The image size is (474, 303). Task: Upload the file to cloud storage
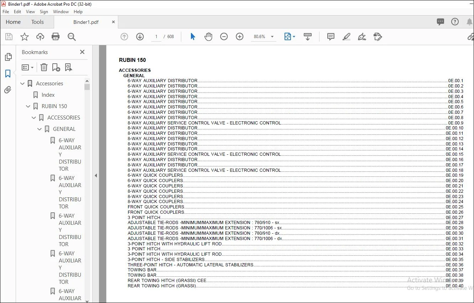(40, 37)
